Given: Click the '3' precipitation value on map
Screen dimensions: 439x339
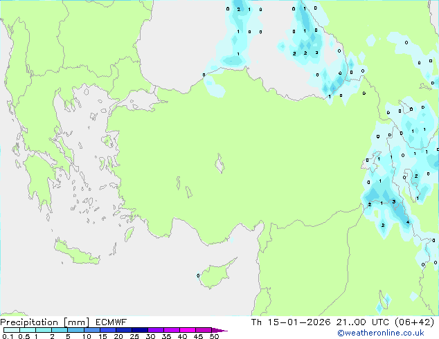Looking at the screenshot, I should point(393,201).
